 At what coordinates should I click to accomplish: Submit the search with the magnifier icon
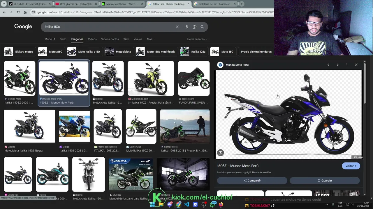(x=202, y=27)
